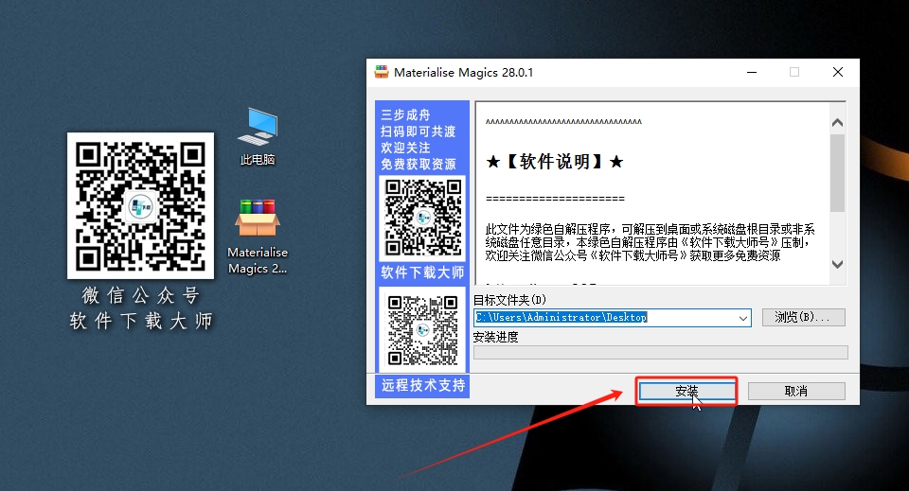The height and width of the screenshot is (491, 909).
Task: Click the description scrollbar down arrow
Action: (837, 264)
